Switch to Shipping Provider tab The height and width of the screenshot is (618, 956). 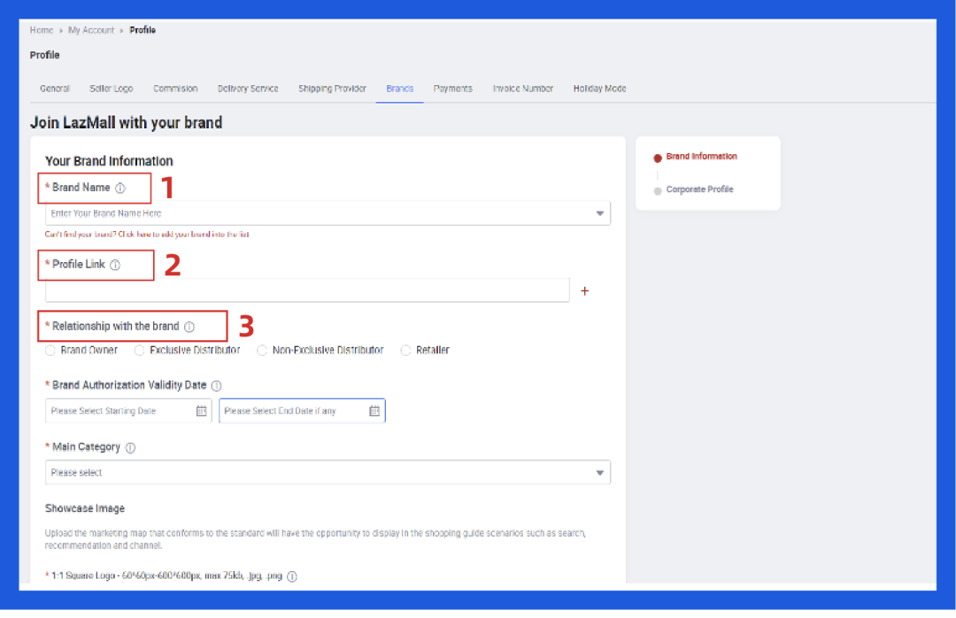click(x=332, y=89)
